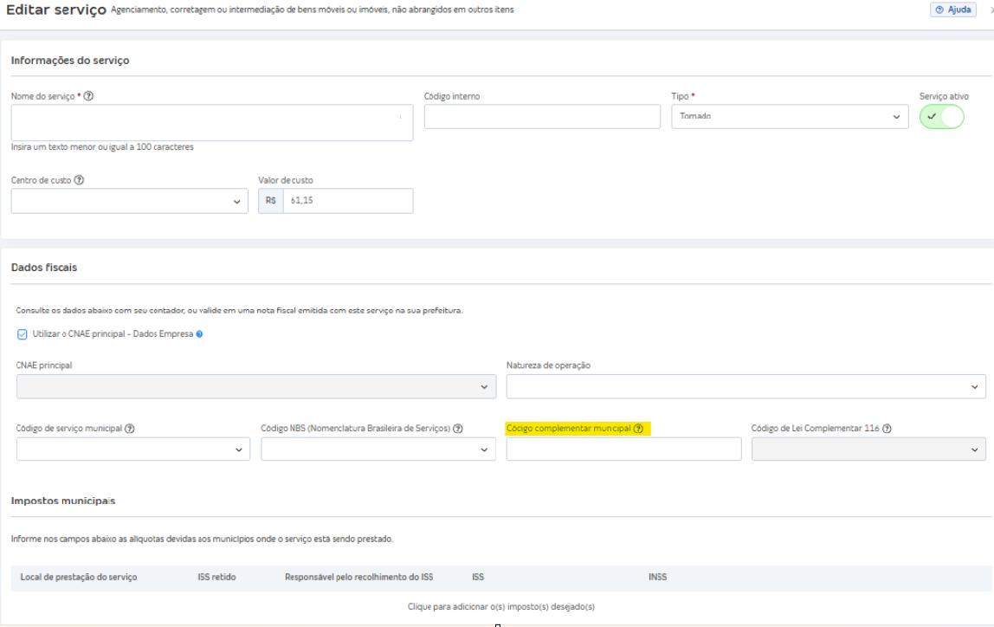Focus the 'Código interno' input field
The image size is (994, 627).
point(542,116)
